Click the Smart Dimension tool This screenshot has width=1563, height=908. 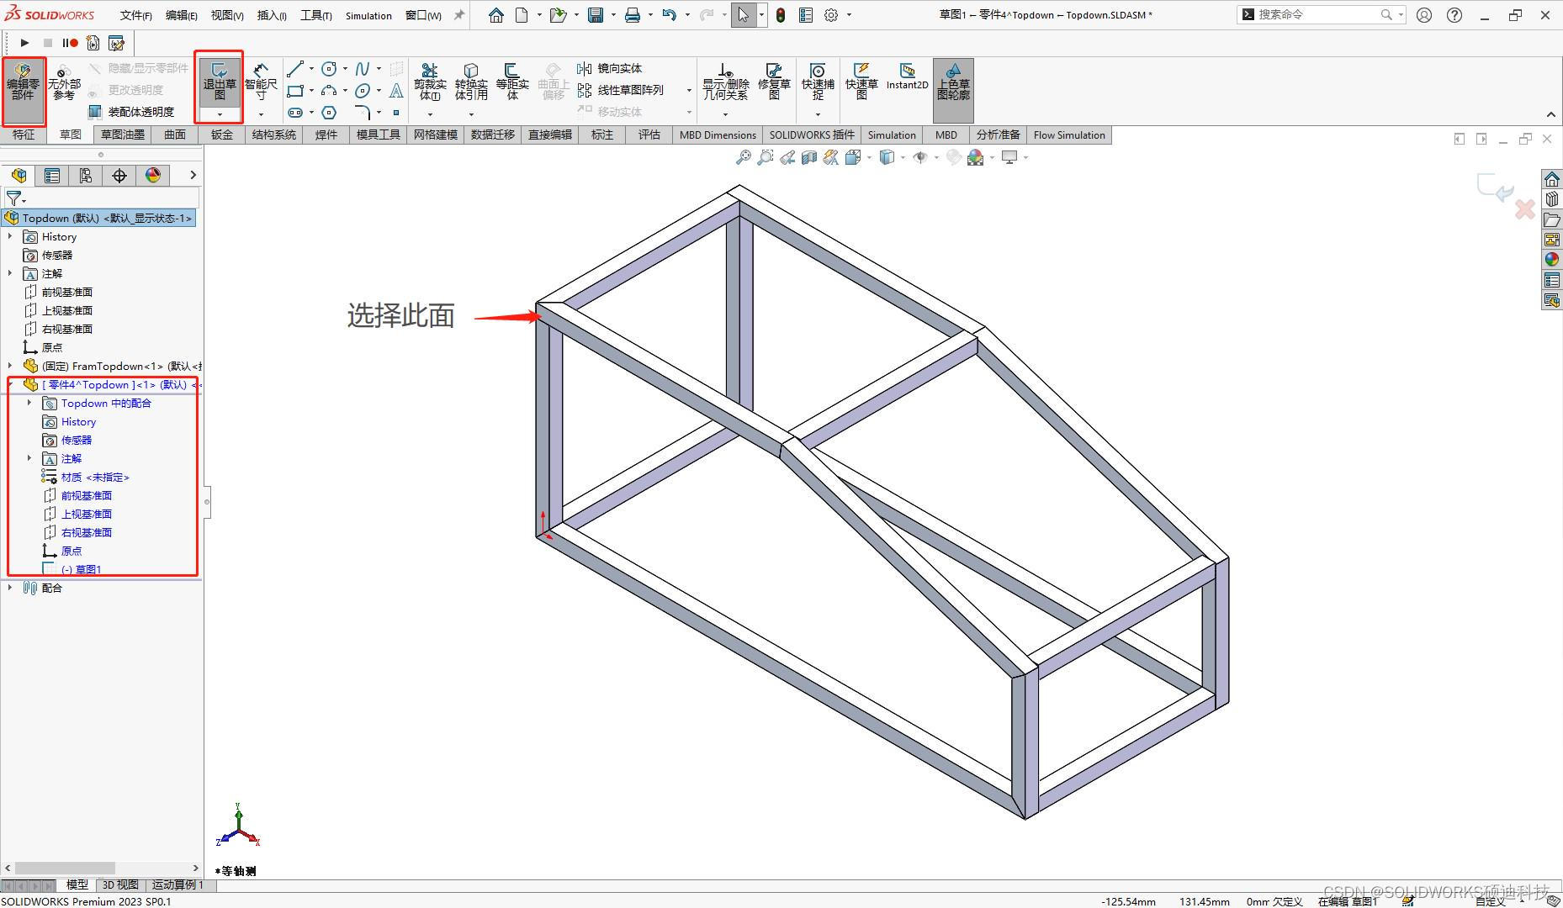(x=261, y=82)
